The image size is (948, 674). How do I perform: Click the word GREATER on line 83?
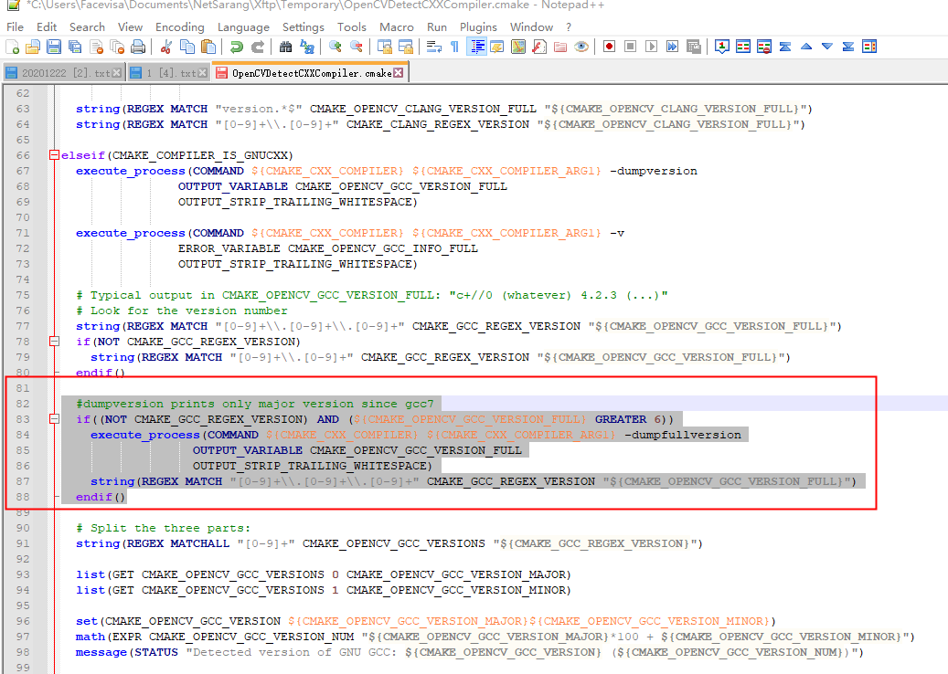621,419
